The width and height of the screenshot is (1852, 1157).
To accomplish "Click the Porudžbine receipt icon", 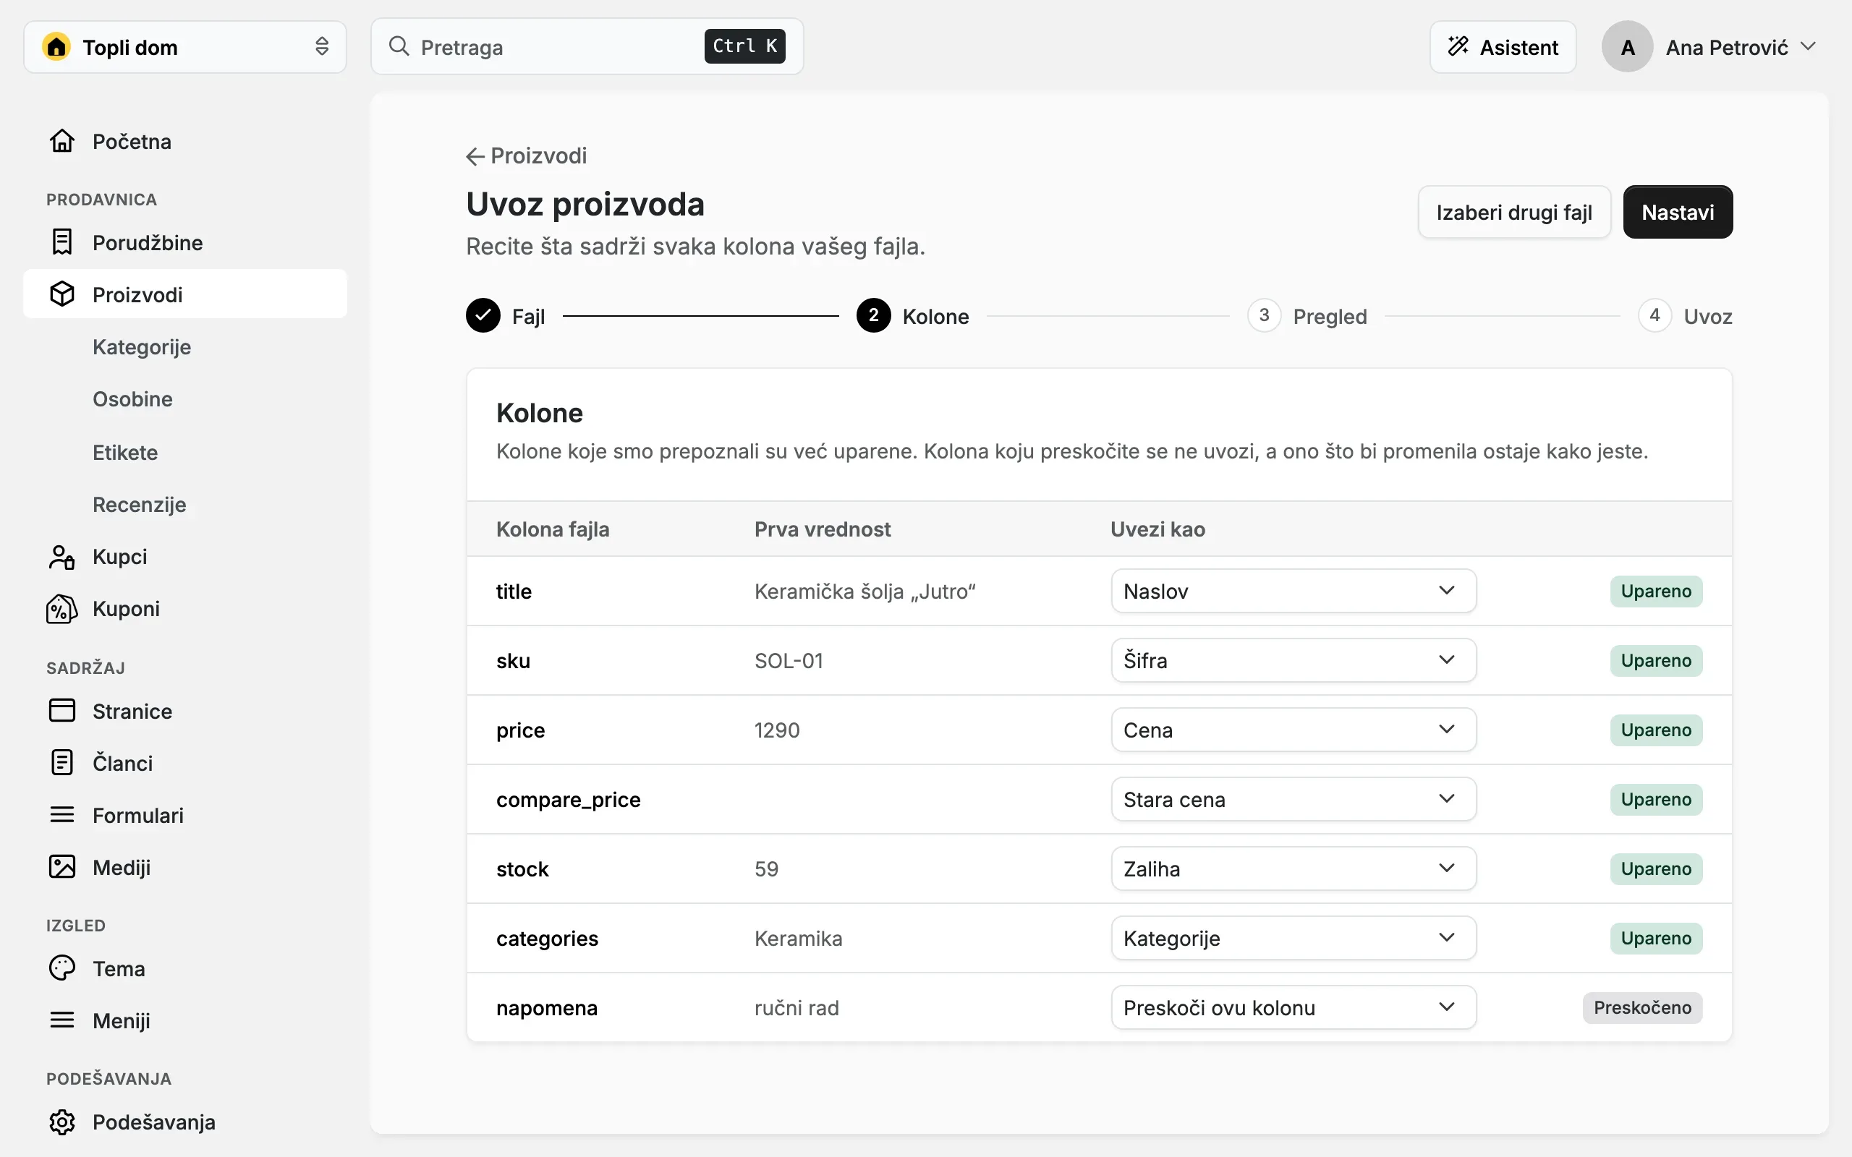I will point(62,242).
